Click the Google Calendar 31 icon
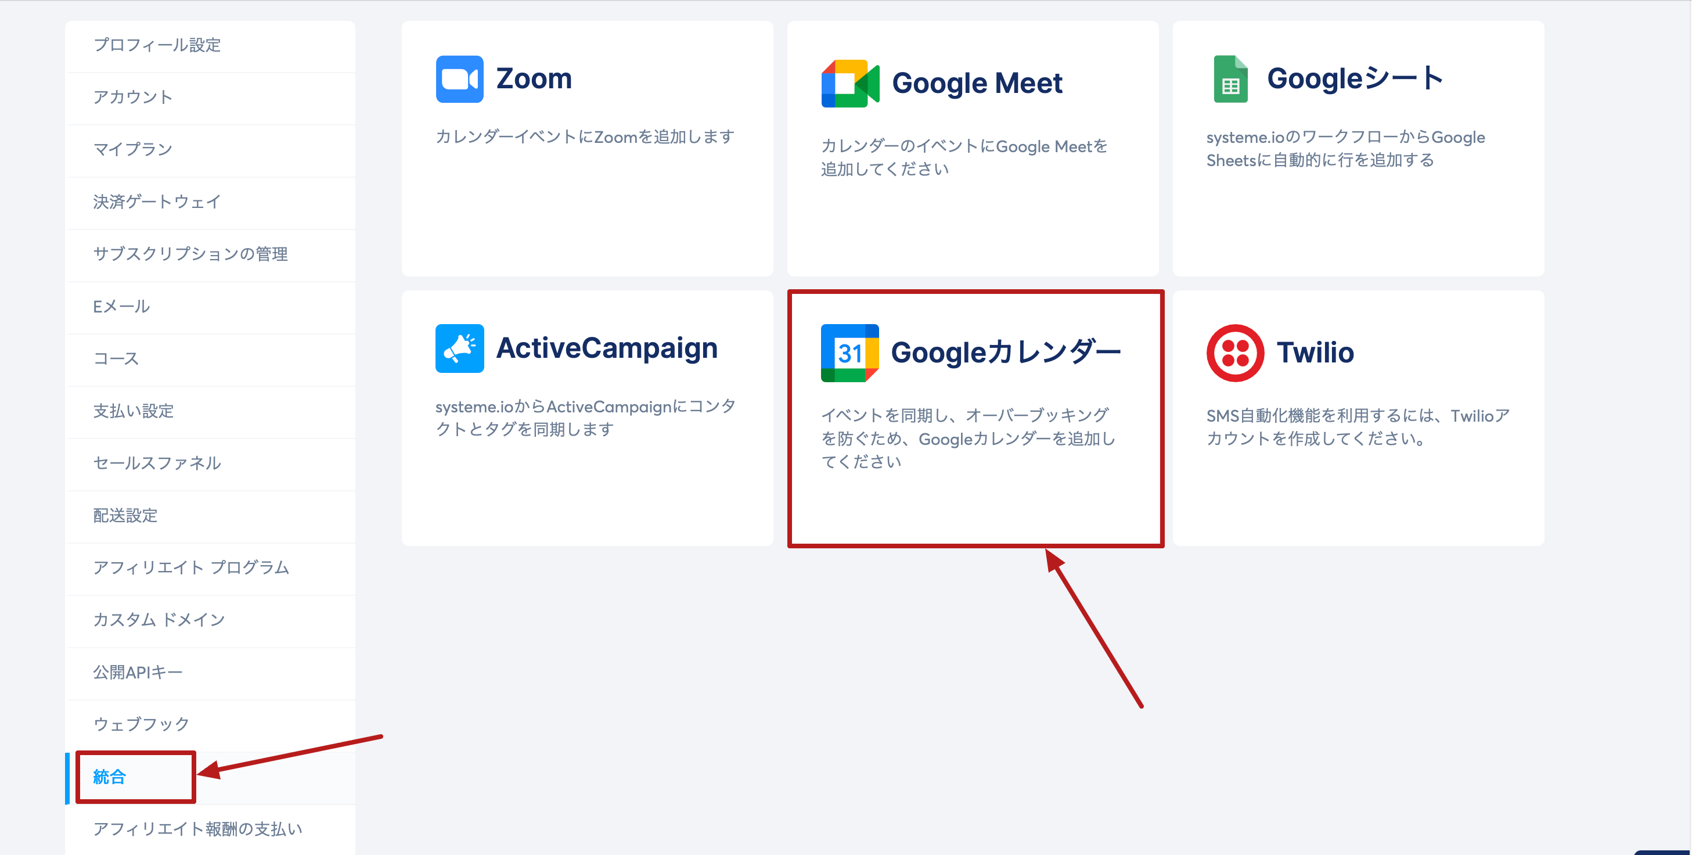This screenshot has width=1692, height=855. click(849, 353)
